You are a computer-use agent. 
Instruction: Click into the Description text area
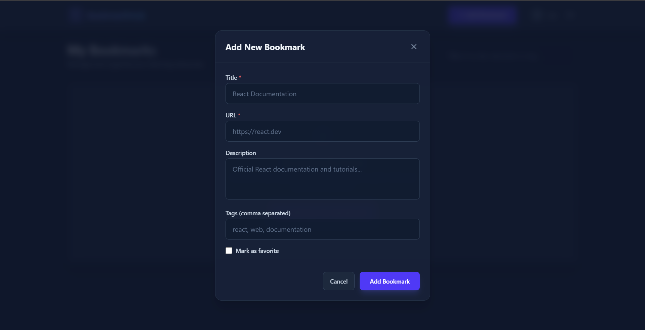coord(322,179)
